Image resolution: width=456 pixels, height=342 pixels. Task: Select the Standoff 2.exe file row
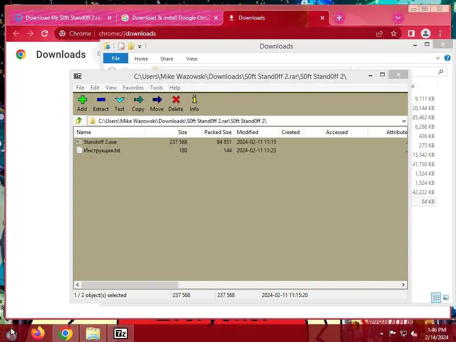[240, 142]
